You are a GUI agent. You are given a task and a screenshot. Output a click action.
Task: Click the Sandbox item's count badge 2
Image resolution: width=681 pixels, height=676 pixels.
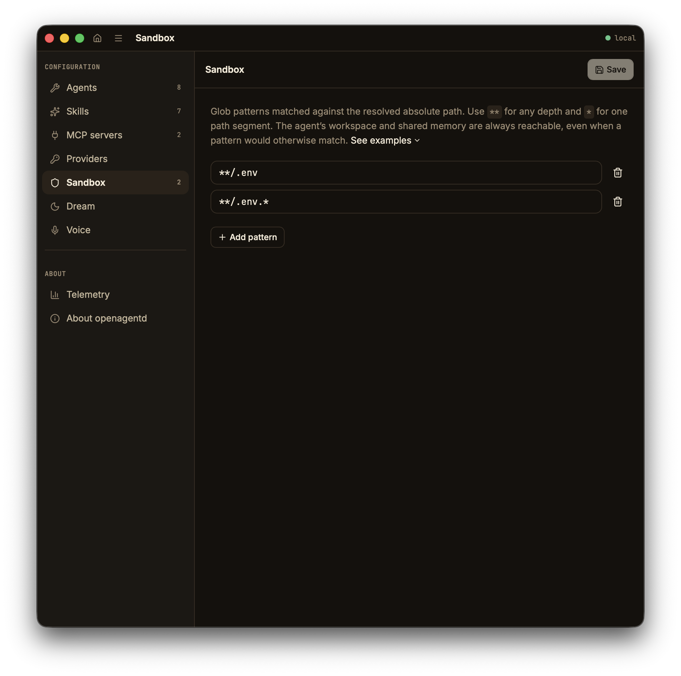[179, 182]
